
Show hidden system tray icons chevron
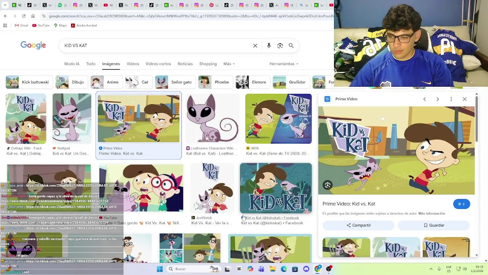click(x=431, y=269)
